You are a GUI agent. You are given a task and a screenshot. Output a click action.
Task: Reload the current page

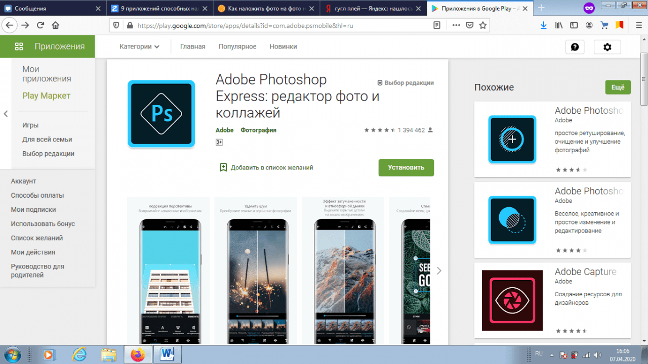40,25
